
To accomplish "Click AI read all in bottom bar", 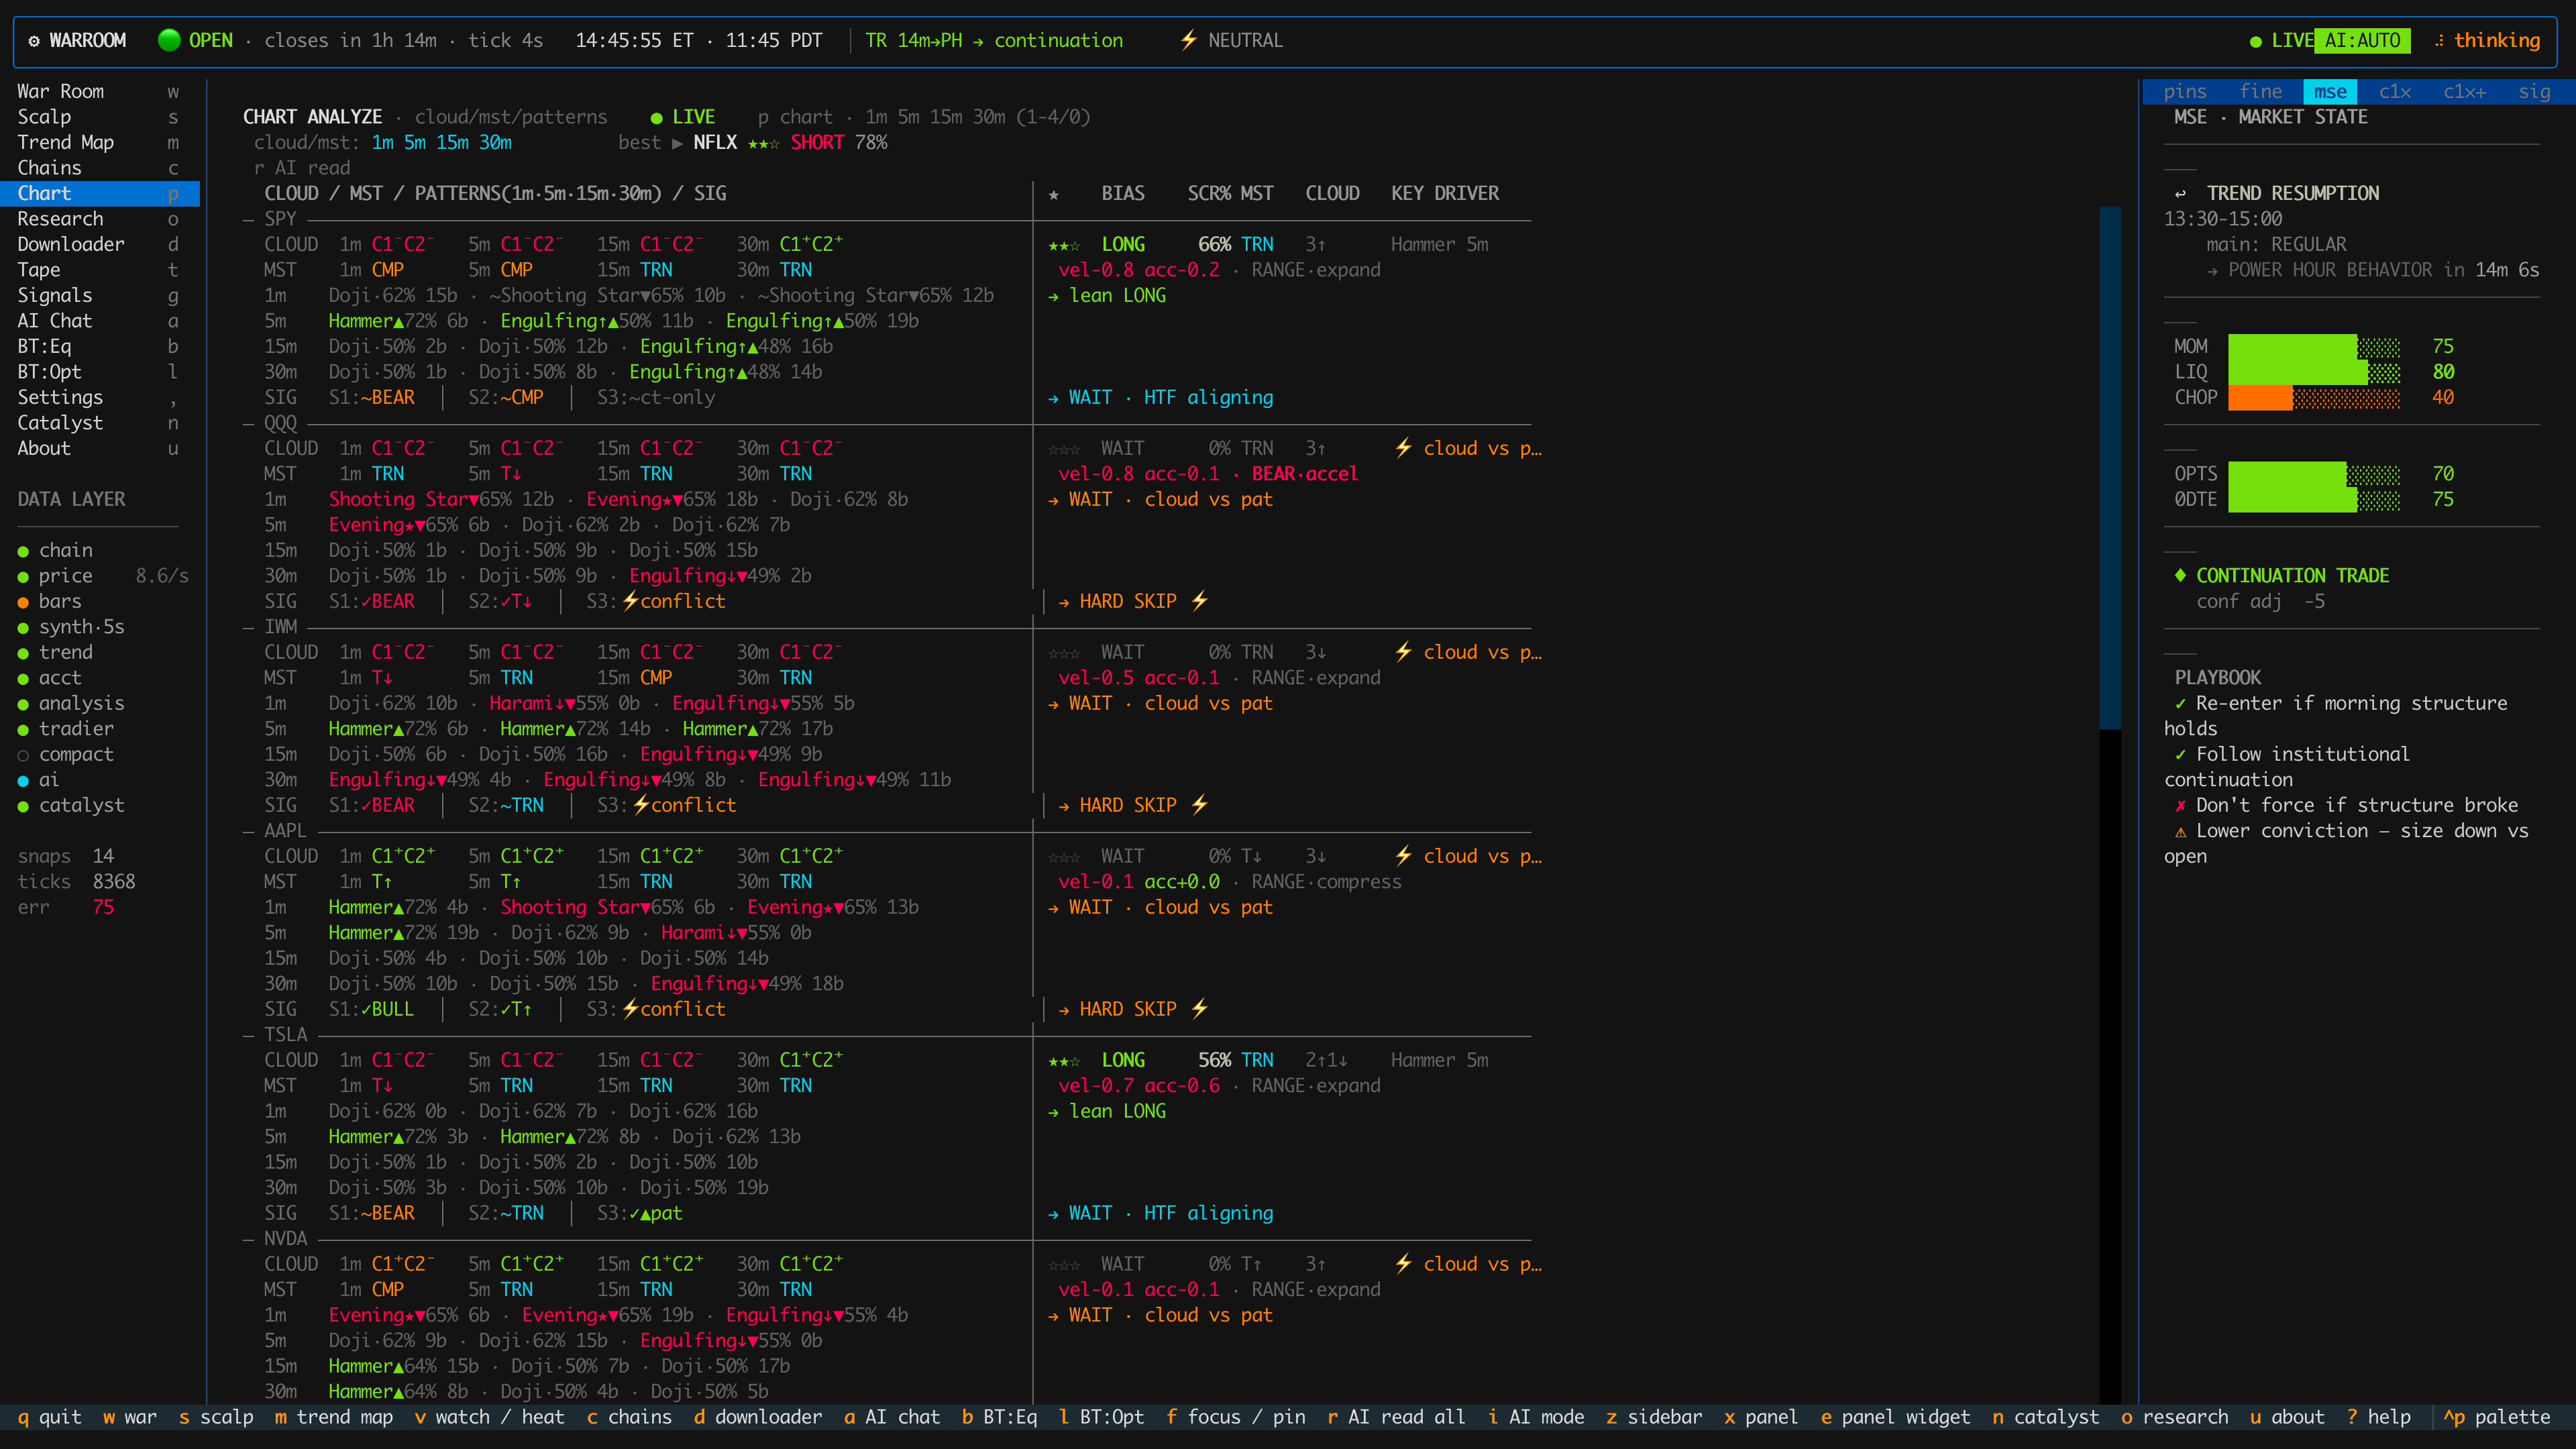I will 1396,1418.
